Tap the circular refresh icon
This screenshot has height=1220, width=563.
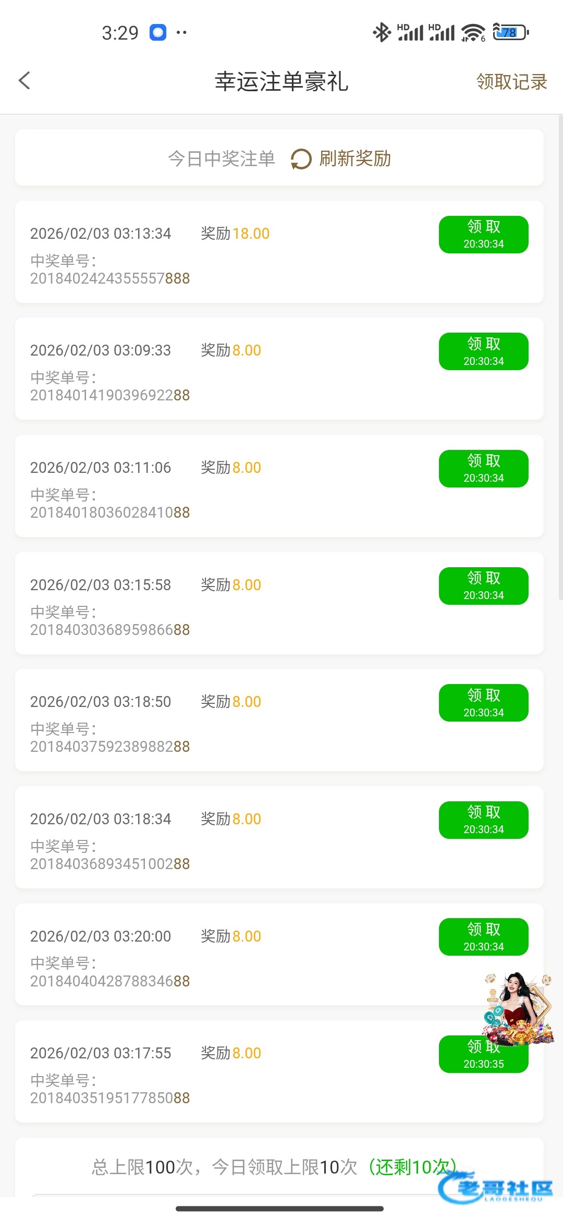pos(301,159)
